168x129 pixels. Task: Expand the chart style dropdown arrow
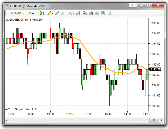[x=45, y=13]
